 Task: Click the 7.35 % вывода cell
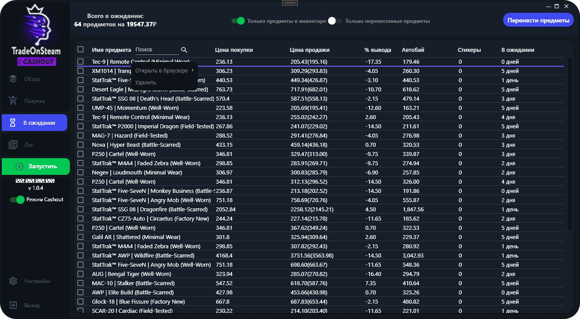370,283
